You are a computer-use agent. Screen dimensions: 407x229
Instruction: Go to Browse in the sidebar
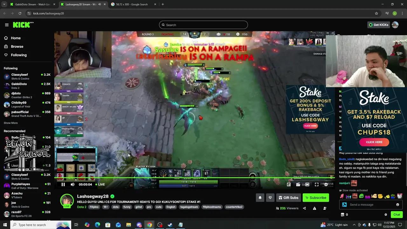pos(17,46)
